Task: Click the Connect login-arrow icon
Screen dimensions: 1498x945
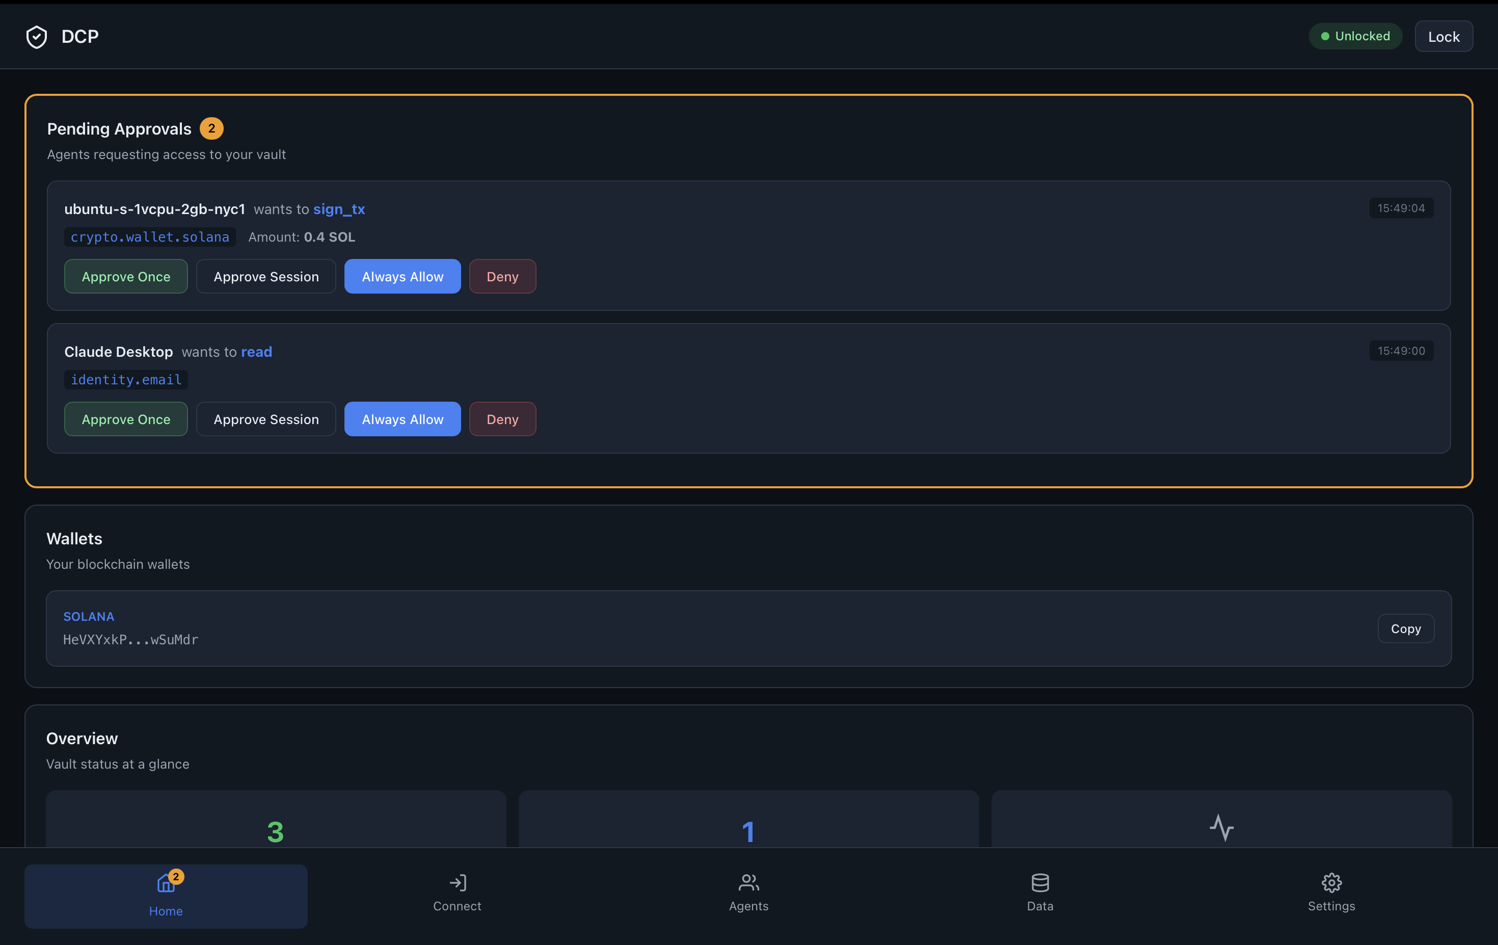Action: tap(457, 883)
